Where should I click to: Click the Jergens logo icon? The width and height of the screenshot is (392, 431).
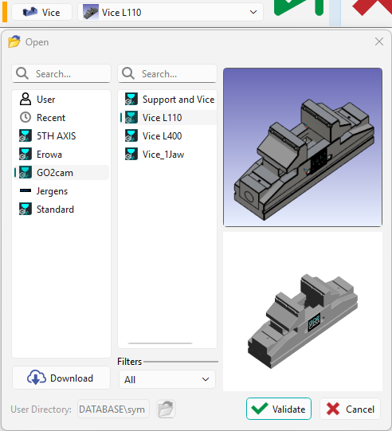click(x=25, y=190)
